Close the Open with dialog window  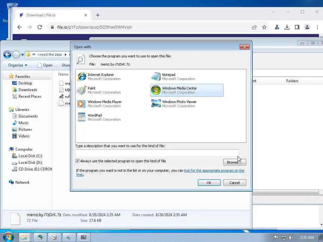(x=244, y=47)
